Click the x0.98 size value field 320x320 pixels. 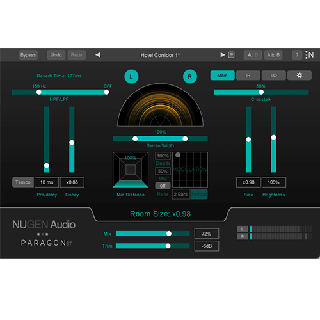coord(248,182)
